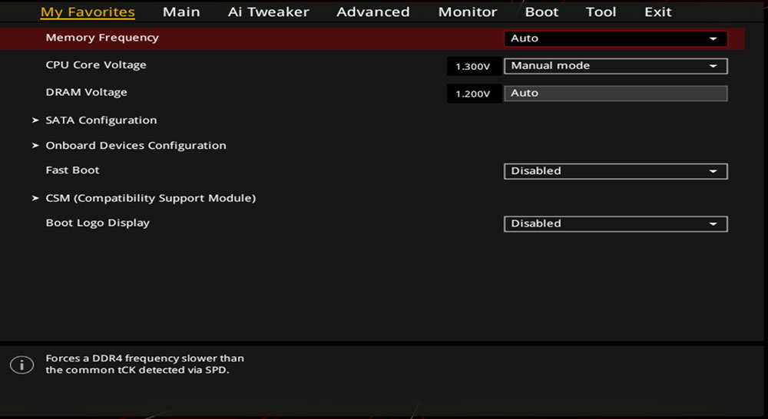Open the Boot tab
The width and height of the screenshot is (768, 419).
[541, 12]
